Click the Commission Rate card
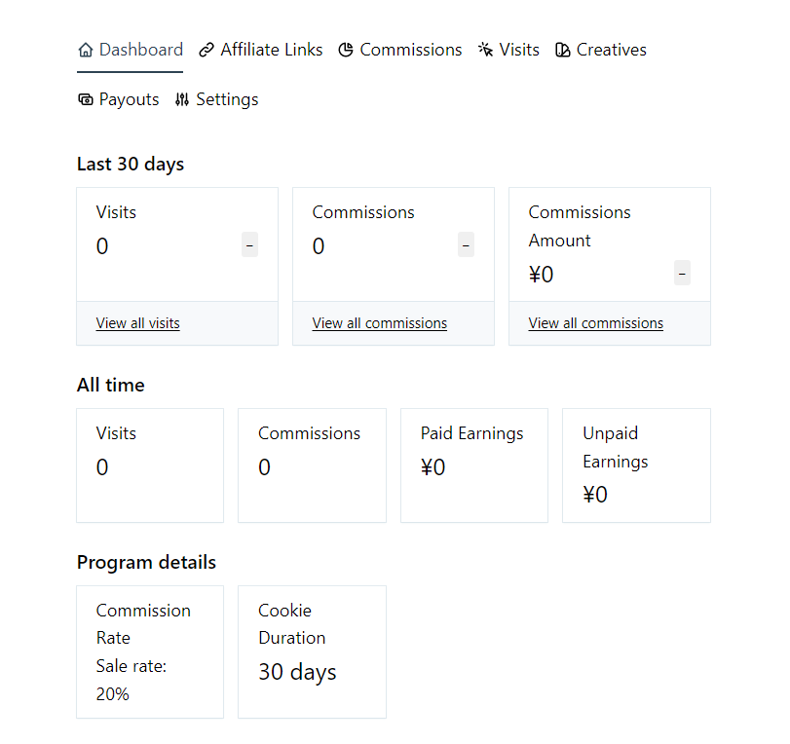This screenshot has height=744, width=790. (x=150, y=651)
